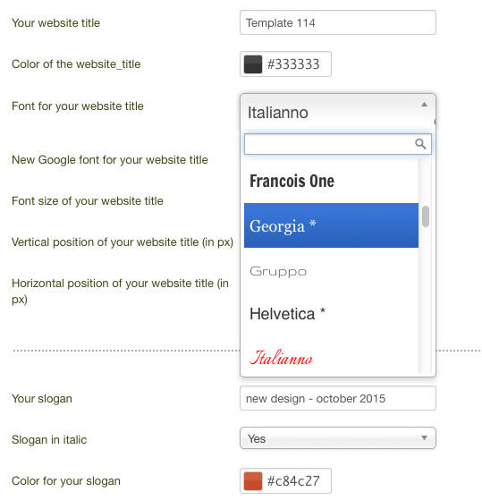Screen dimensions: 482x500
Task: Select the red Italianno font option
Action: (331, 357)
